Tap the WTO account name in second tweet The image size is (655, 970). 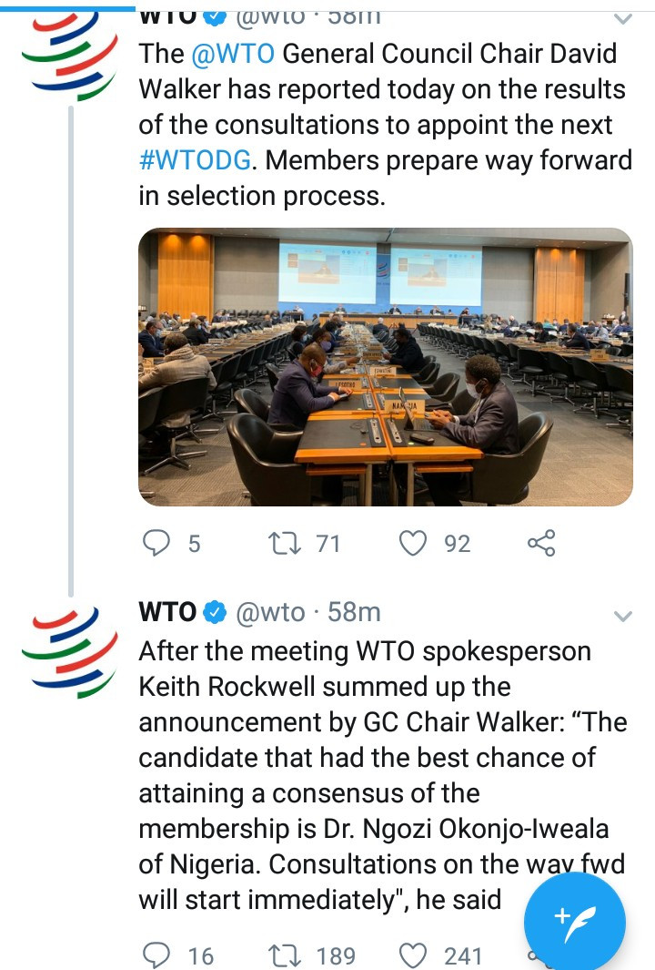pos(166,613)
